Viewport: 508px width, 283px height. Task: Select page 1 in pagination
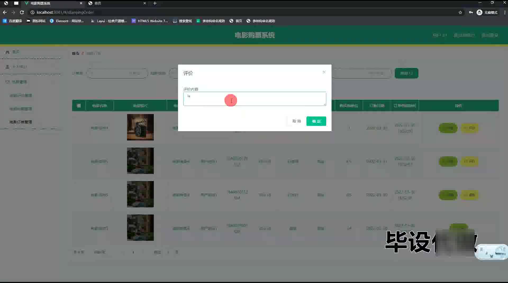click(x=133, y=252)
